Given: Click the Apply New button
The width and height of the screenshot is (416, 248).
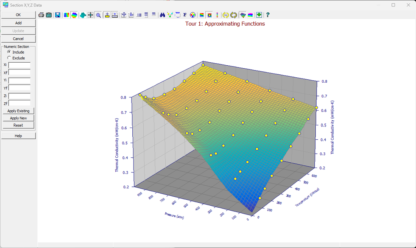Looking at the screenshot, I should tap(18, 118).
